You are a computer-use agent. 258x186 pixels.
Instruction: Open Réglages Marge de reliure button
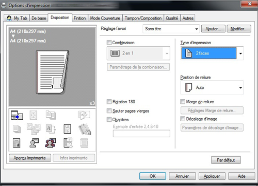[x=212, y=110]
